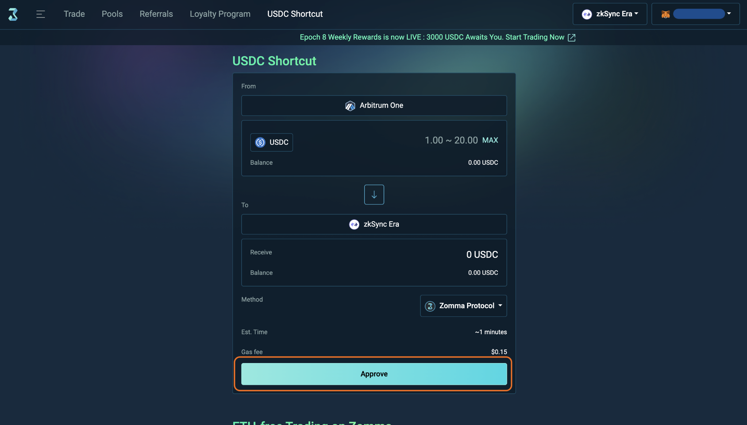
Task: Click the zkSync Era logo in To field
Action: (354, 224)
